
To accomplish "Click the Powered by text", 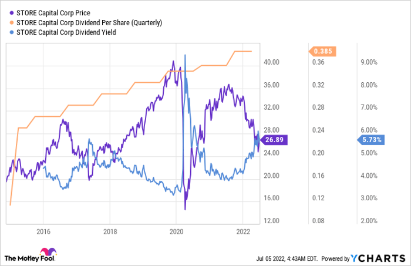I will point(332,258).
